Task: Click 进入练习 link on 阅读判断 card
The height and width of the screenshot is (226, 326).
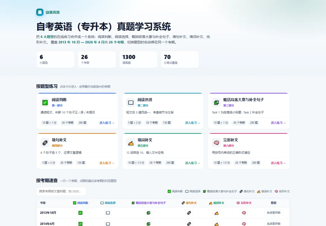Action: 107,123
